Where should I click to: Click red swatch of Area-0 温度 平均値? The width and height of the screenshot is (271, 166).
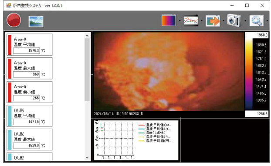(x=10, y=45)
